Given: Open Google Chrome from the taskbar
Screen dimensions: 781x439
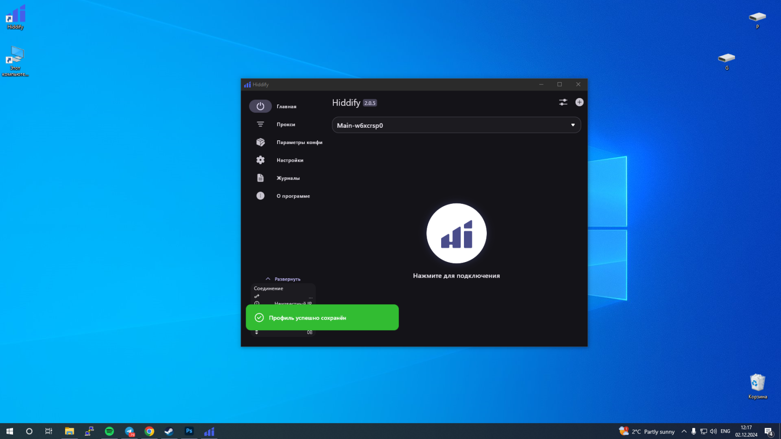Looking at the screenshot, I should [149, 431].
